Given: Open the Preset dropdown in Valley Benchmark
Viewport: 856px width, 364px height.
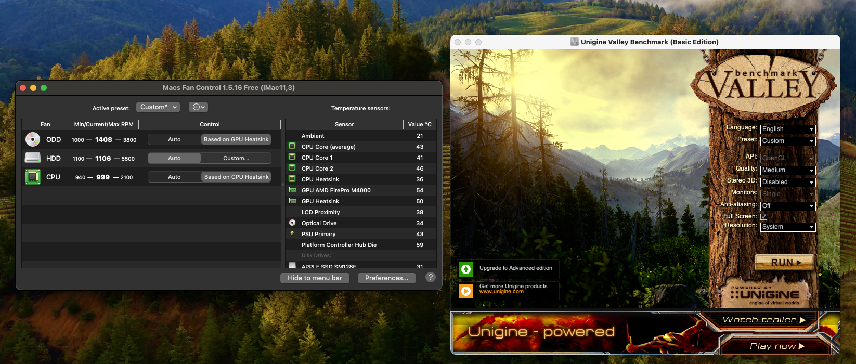Looking at the screenshot, I should click(x=787, y=141).
